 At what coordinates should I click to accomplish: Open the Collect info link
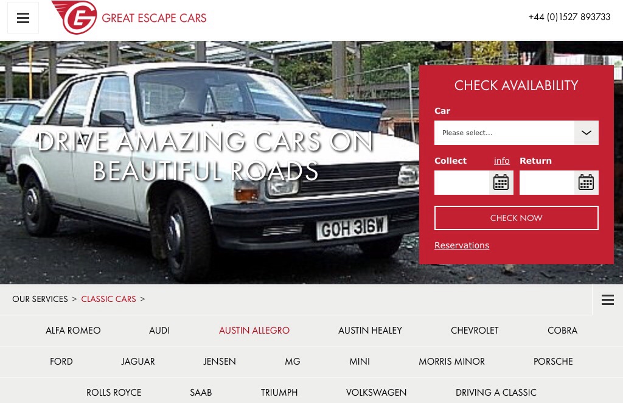(501, 161)
